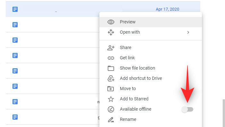This screenshot has height=127, width=225.
Task: Click the Available offline checkmark icon
Action: [x=111, y=109]
